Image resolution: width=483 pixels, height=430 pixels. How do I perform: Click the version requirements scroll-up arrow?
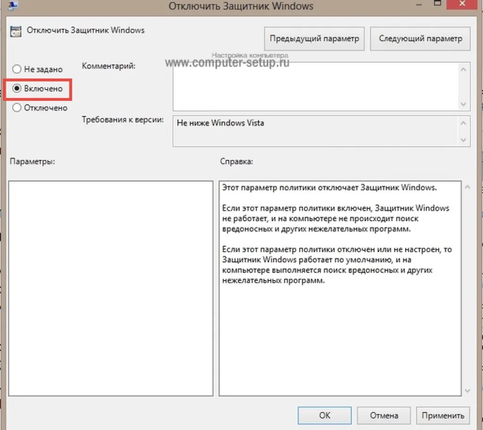pos(463,123)
